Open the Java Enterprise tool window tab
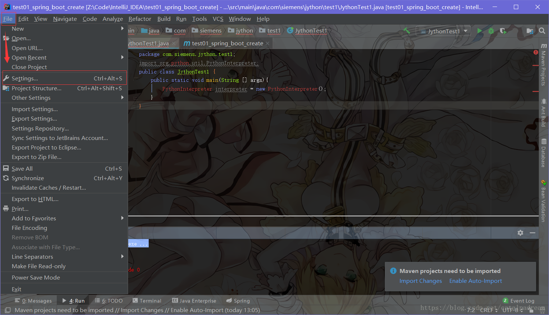The height and width of the screenshot is (315, 549). 194,301
